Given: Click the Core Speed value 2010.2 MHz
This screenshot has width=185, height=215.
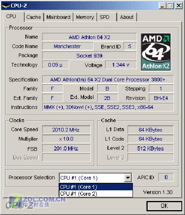Looking at the screenshot, I should point(66,129).
